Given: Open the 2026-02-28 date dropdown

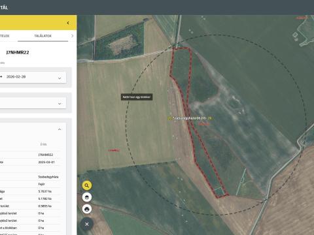Looking at the screenshot, I should [x=33, y=77].
